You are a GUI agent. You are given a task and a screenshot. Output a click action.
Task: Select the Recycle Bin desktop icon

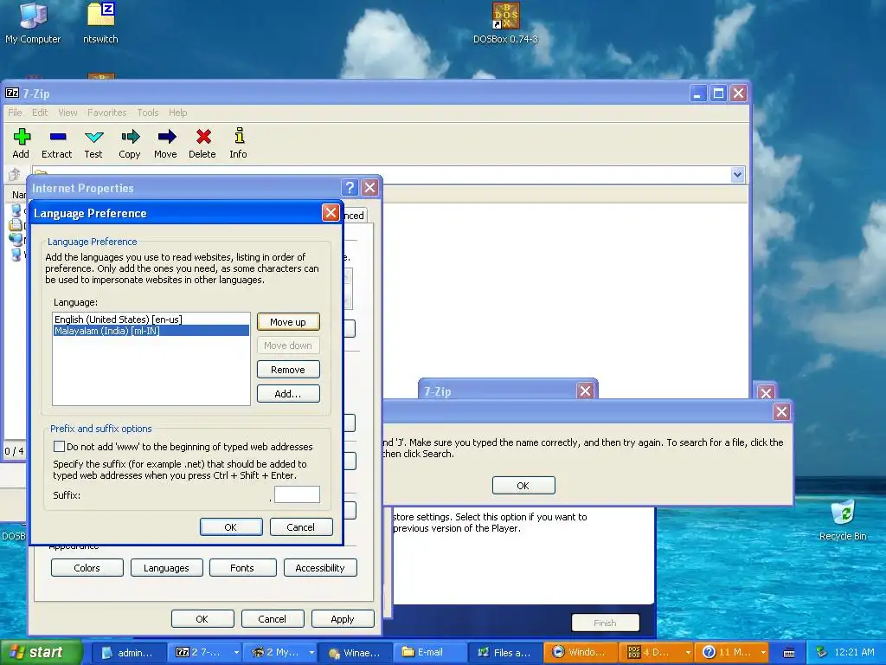tap(843, 520)
